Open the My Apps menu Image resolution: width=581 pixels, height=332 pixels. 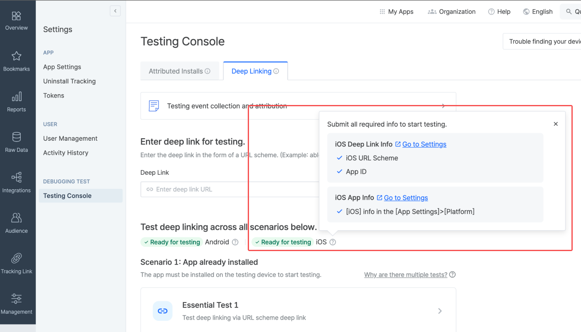click(x=396, y=12)
